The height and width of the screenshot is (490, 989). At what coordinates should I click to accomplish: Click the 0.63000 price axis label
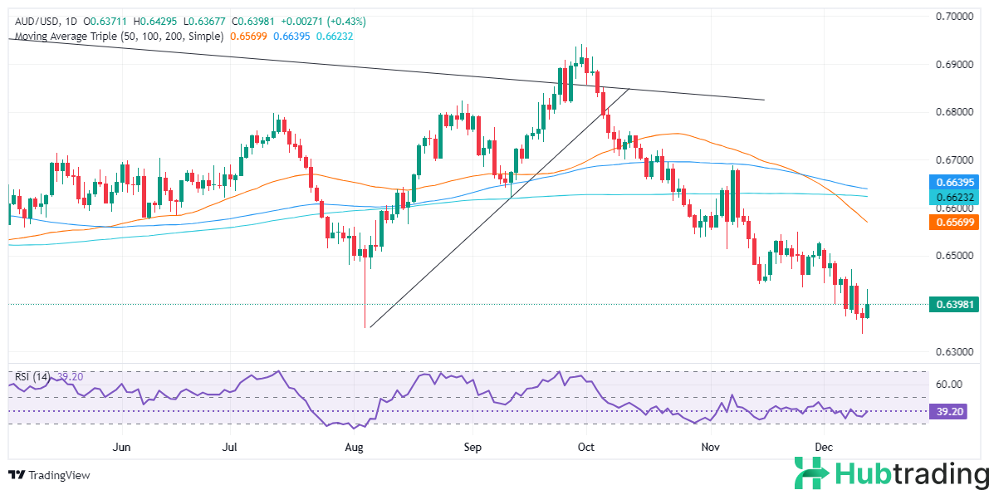(x=956, y=352)
